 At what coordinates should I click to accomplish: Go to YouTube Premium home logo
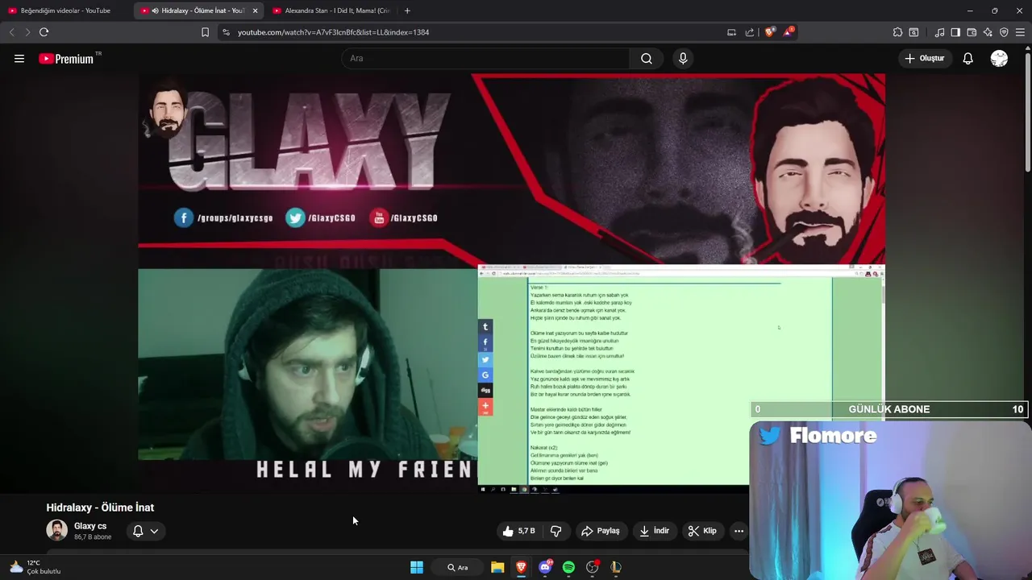(66, 59)
